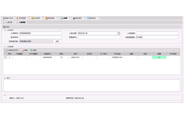184x119 pixels.
Task: Close the 库存统计 tab
Action: (98, 18)
